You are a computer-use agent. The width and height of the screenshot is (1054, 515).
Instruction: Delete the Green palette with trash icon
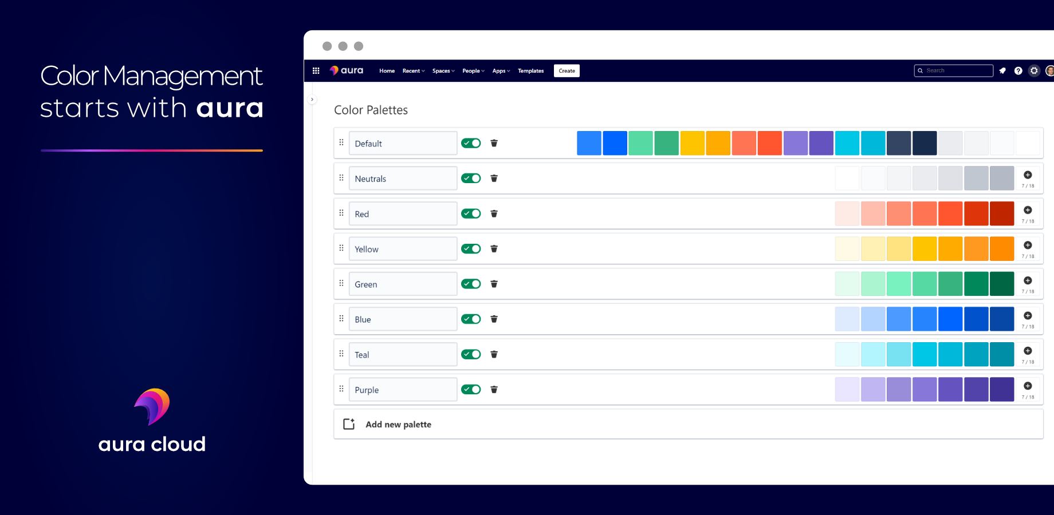(494, 284)
